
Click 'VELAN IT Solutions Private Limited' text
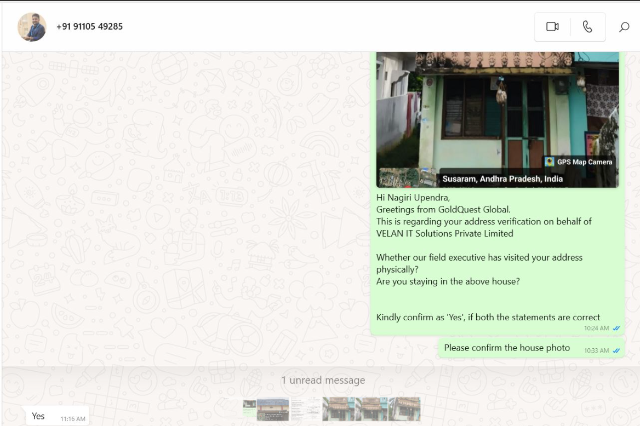(x=444, y=233)
